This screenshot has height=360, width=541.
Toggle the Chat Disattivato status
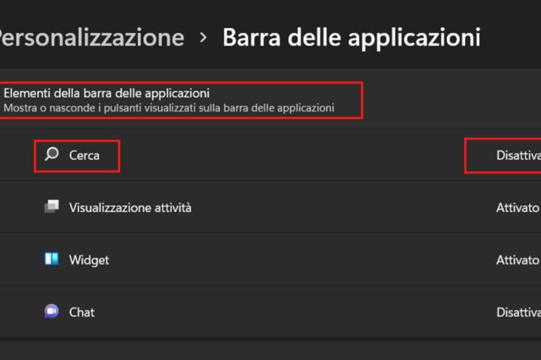point(517,312)
